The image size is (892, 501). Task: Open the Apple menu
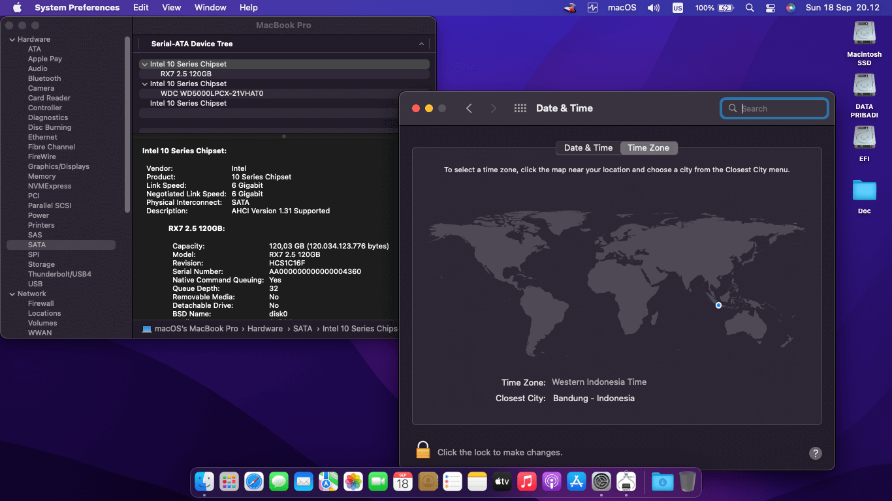tap(17, 8)
